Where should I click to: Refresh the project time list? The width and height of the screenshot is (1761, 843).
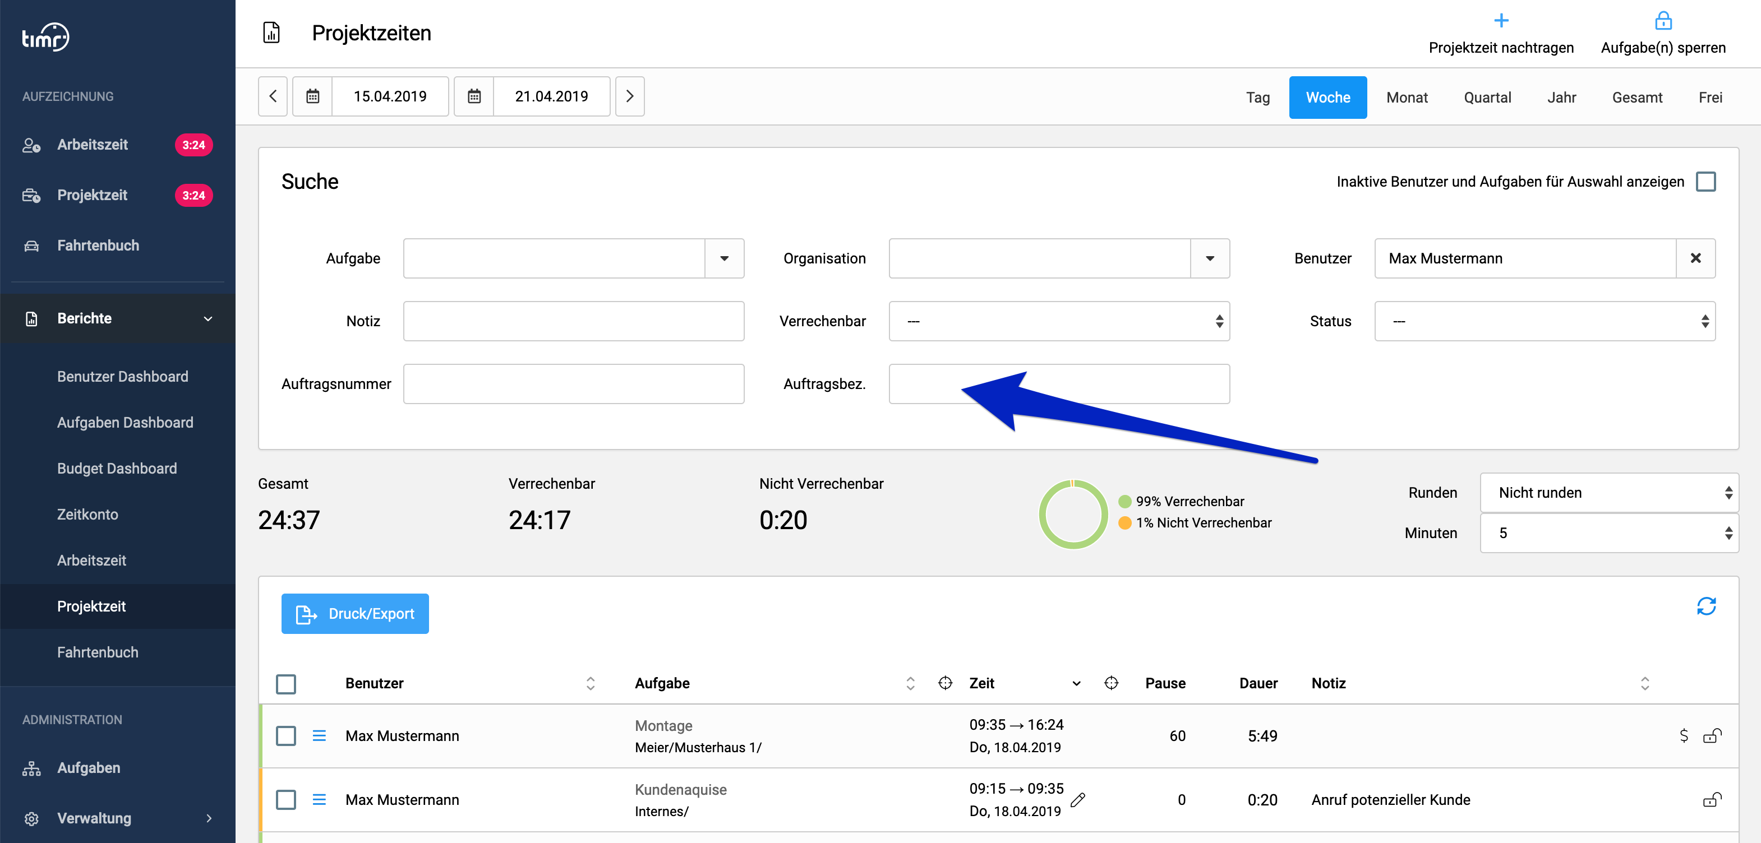click(1705, 606)
